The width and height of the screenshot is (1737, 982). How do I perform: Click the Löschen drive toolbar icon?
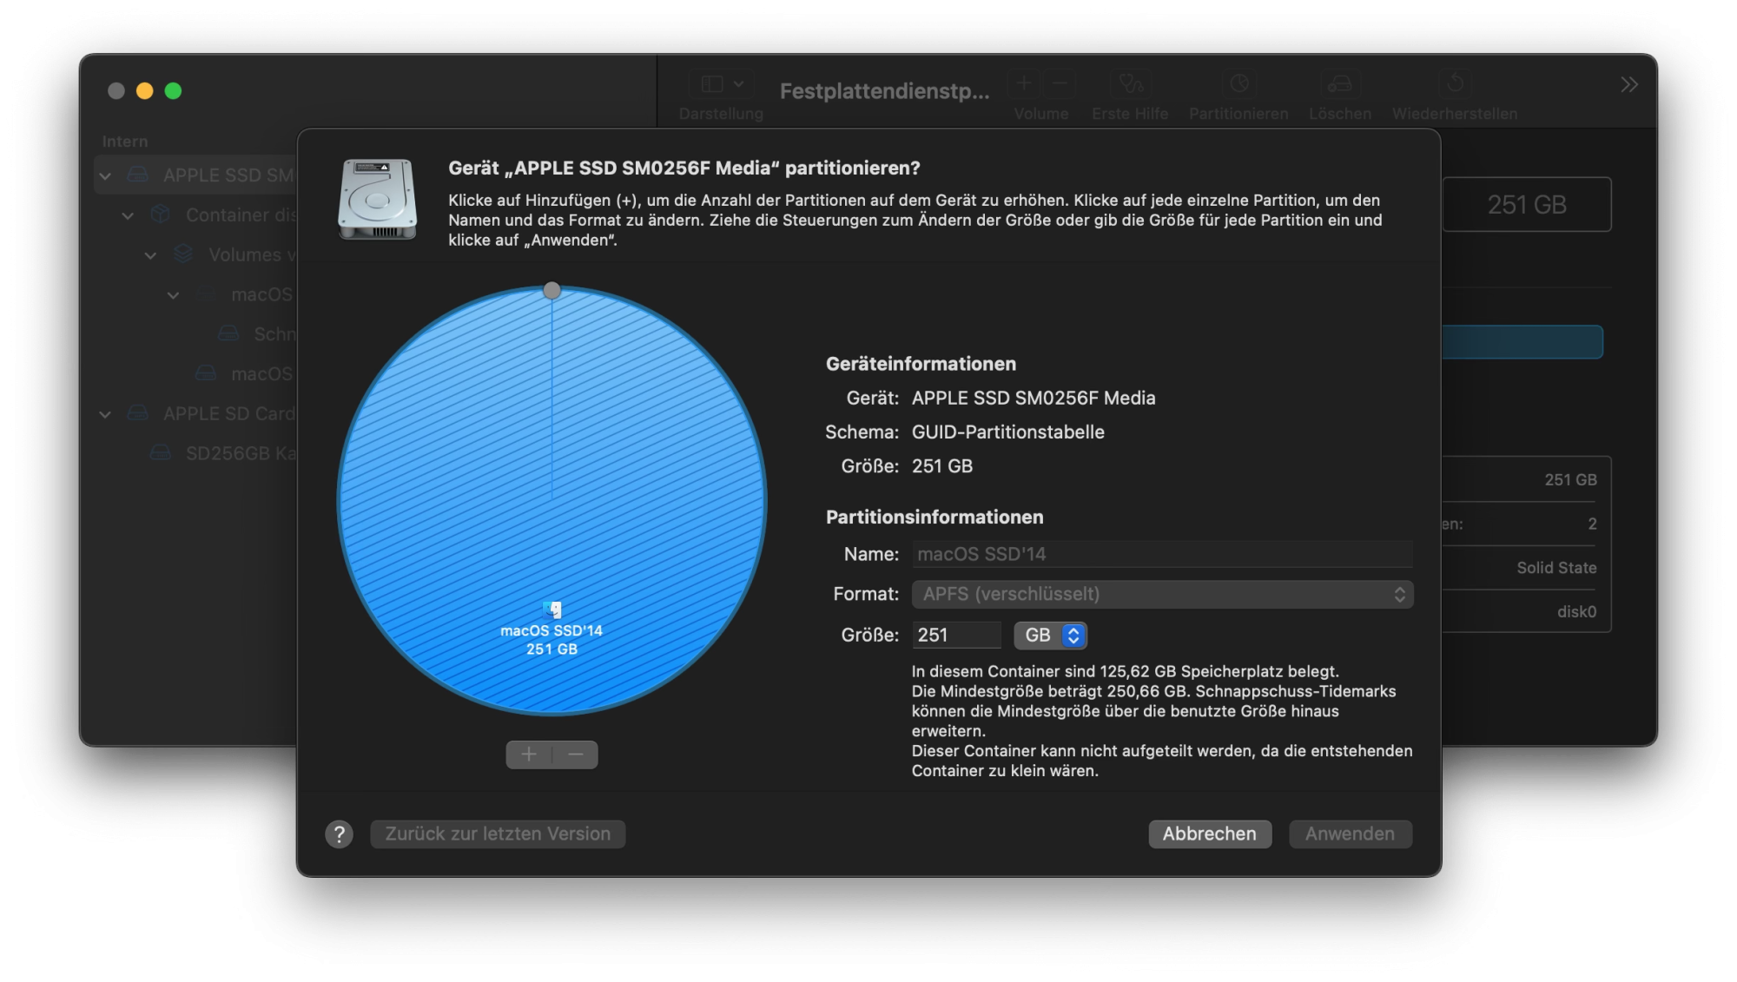click(1340, 83)
